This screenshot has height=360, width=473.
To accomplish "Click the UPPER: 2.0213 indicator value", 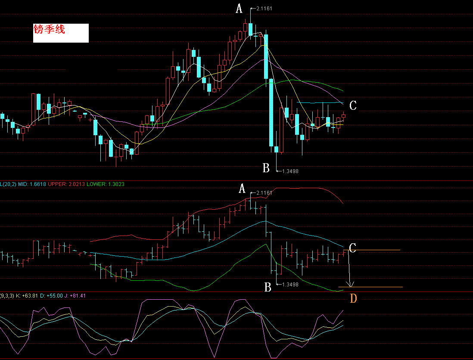I will [66, 184].
